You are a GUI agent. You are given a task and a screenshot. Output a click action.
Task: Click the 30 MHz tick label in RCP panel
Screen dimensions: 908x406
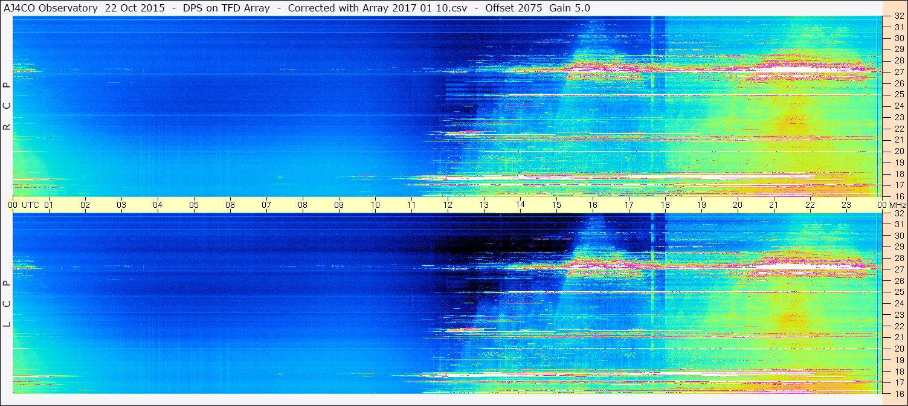(899, 39)
